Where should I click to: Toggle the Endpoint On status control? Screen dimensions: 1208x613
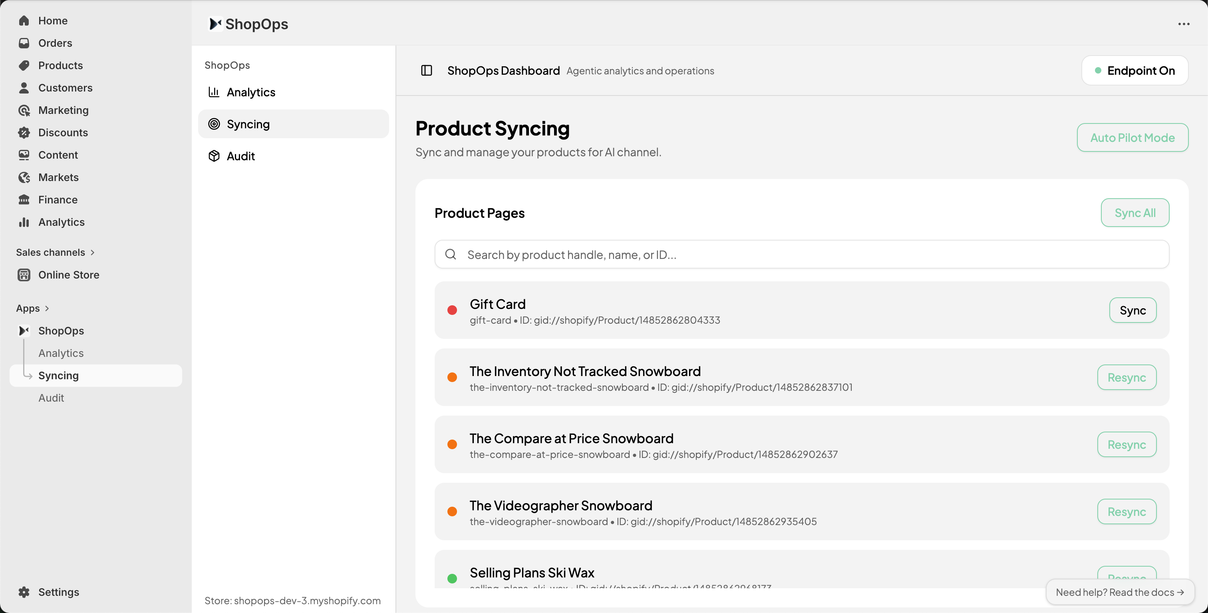pyautogui.click(x=1135, y=70)
